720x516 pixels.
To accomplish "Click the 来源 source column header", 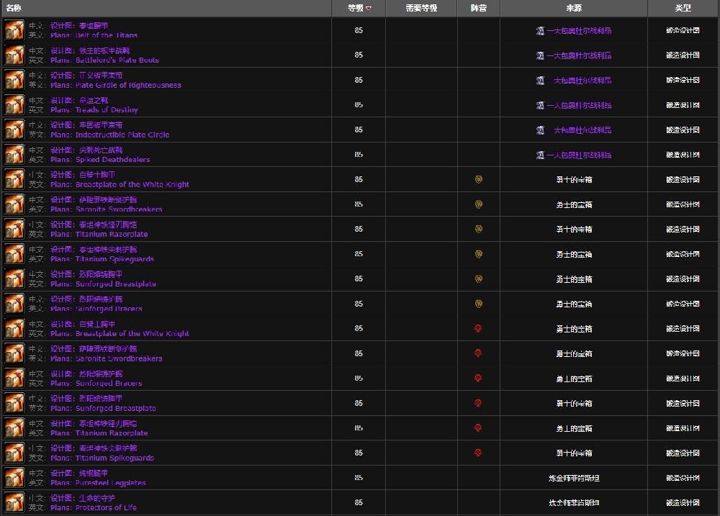I will [x=574, y=8].
